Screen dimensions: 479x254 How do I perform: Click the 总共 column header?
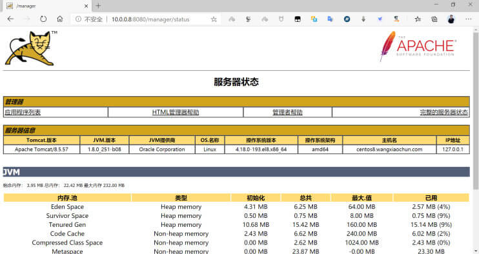point(305,197)
